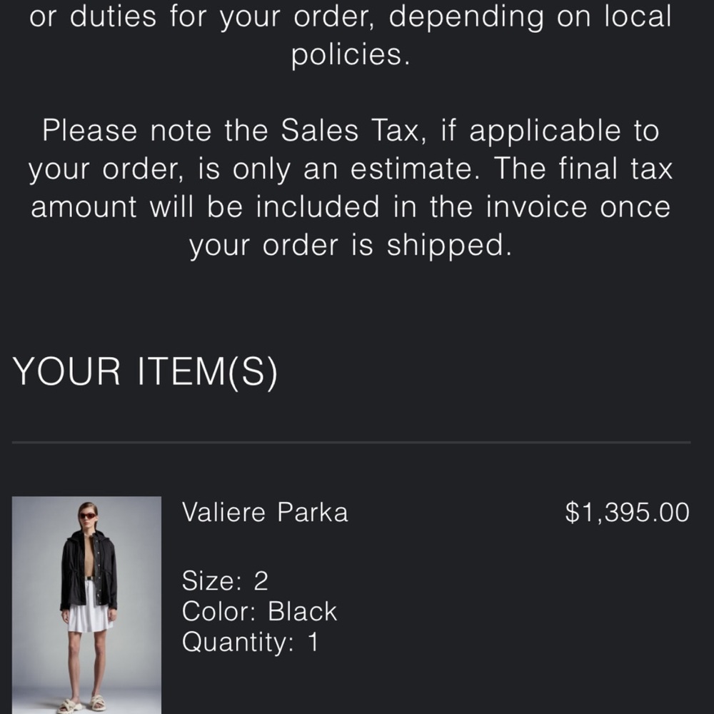Click the Quantity: 1 detail line
The width and height of the screenshot is (714, 714).
pyautogui.click(x=251, y=642)
